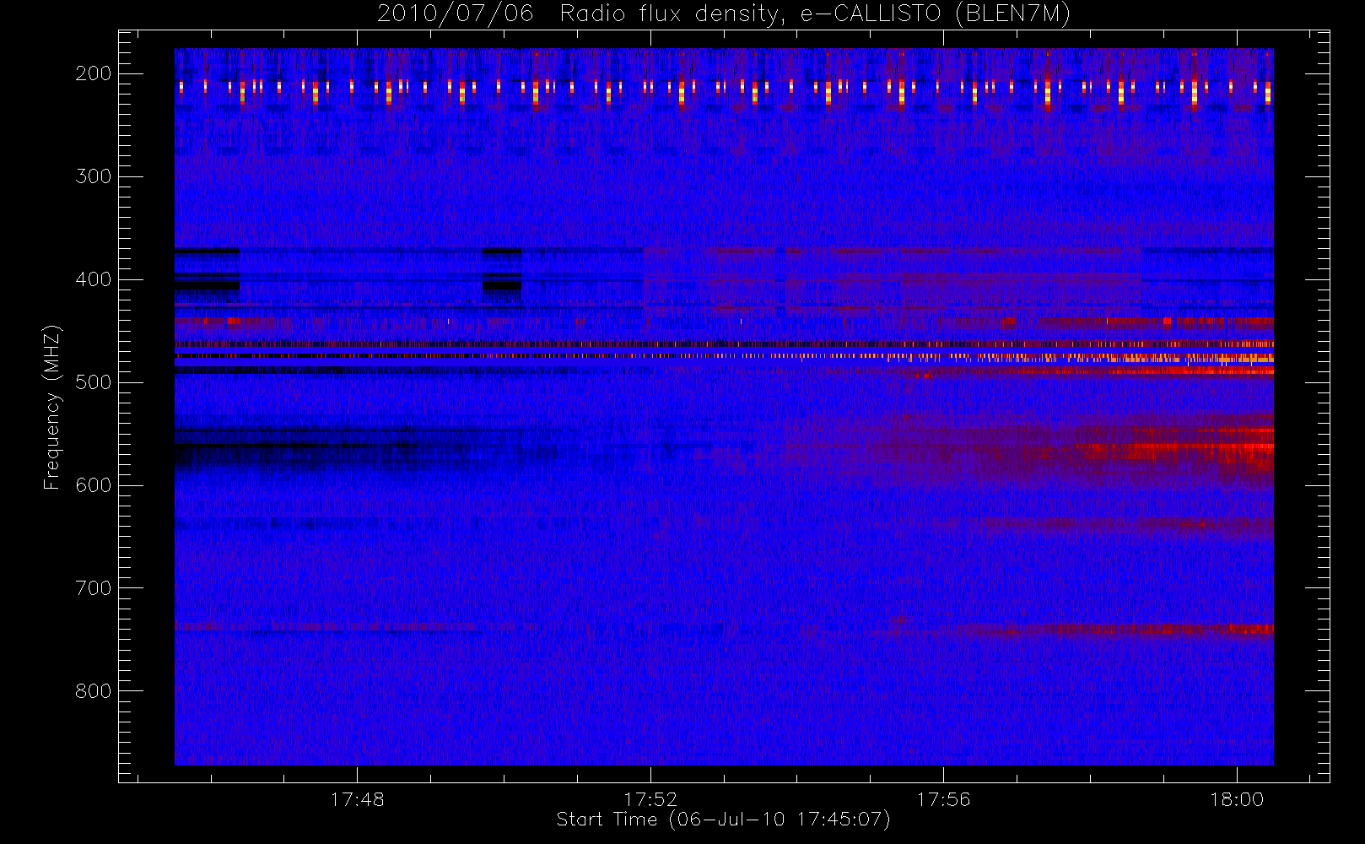Click the 17:56 time axis label

(x=943, y=799)
